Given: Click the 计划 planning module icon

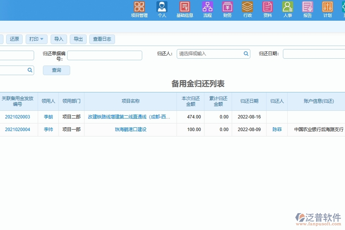Looking at the screenshot, I should point(327,7).
